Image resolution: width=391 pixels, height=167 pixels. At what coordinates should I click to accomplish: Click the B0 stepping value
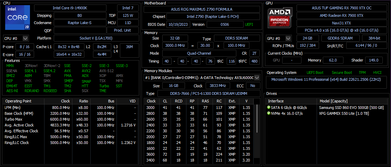coord(80,15)
